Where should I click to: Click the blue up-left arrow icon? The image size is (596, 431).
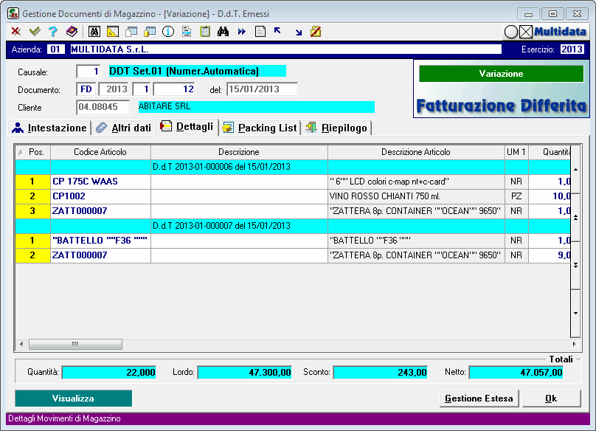[x=277, y=30]
